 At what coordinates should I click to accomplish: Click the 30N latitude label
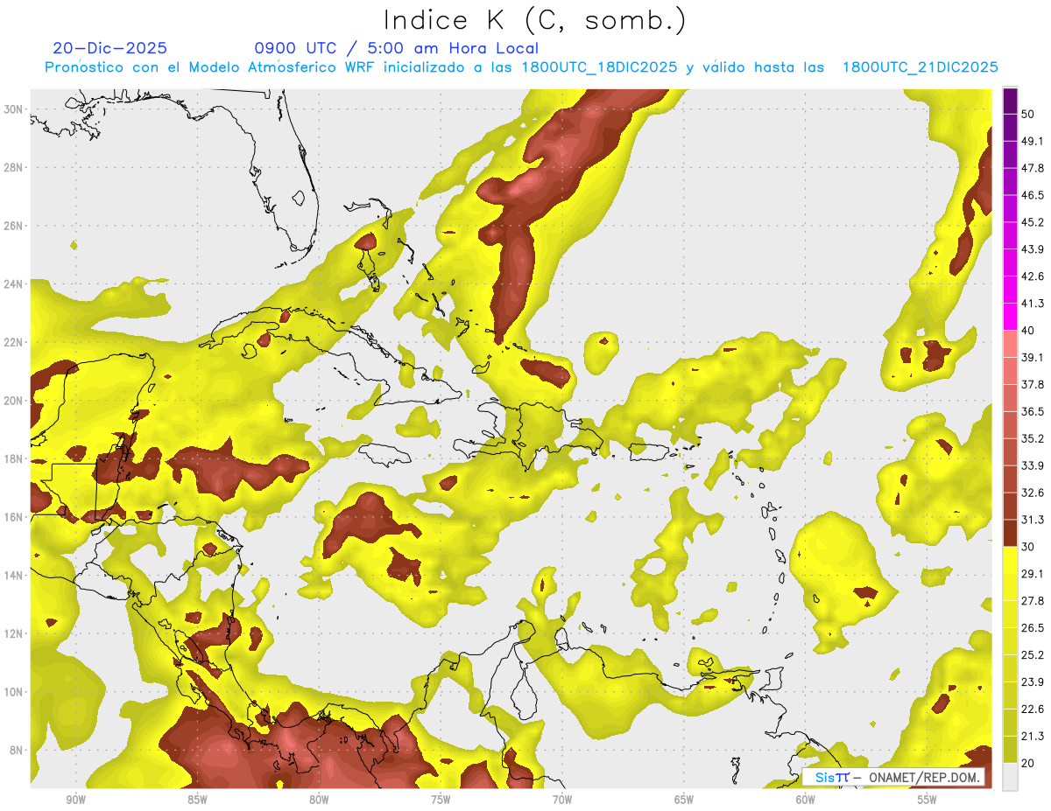(13, 109)
